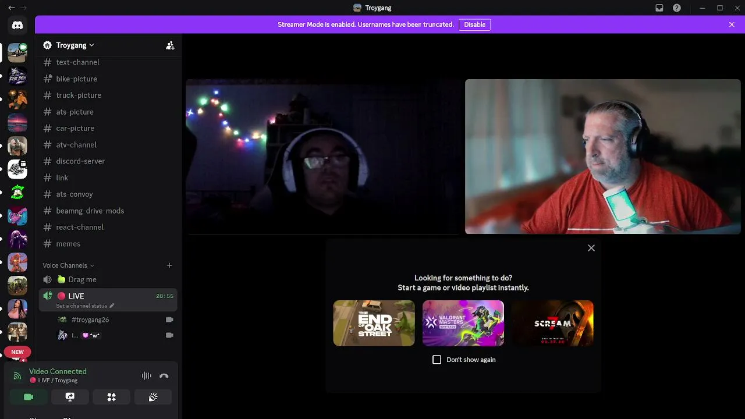Select the atv-channel channel
This screenshot has width=745, height=419.
pos(108,144)
